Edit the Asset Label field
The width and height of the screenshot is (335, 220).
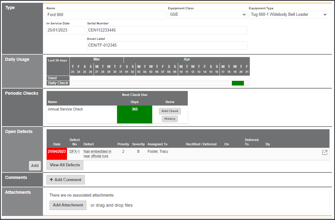[167, 45]
